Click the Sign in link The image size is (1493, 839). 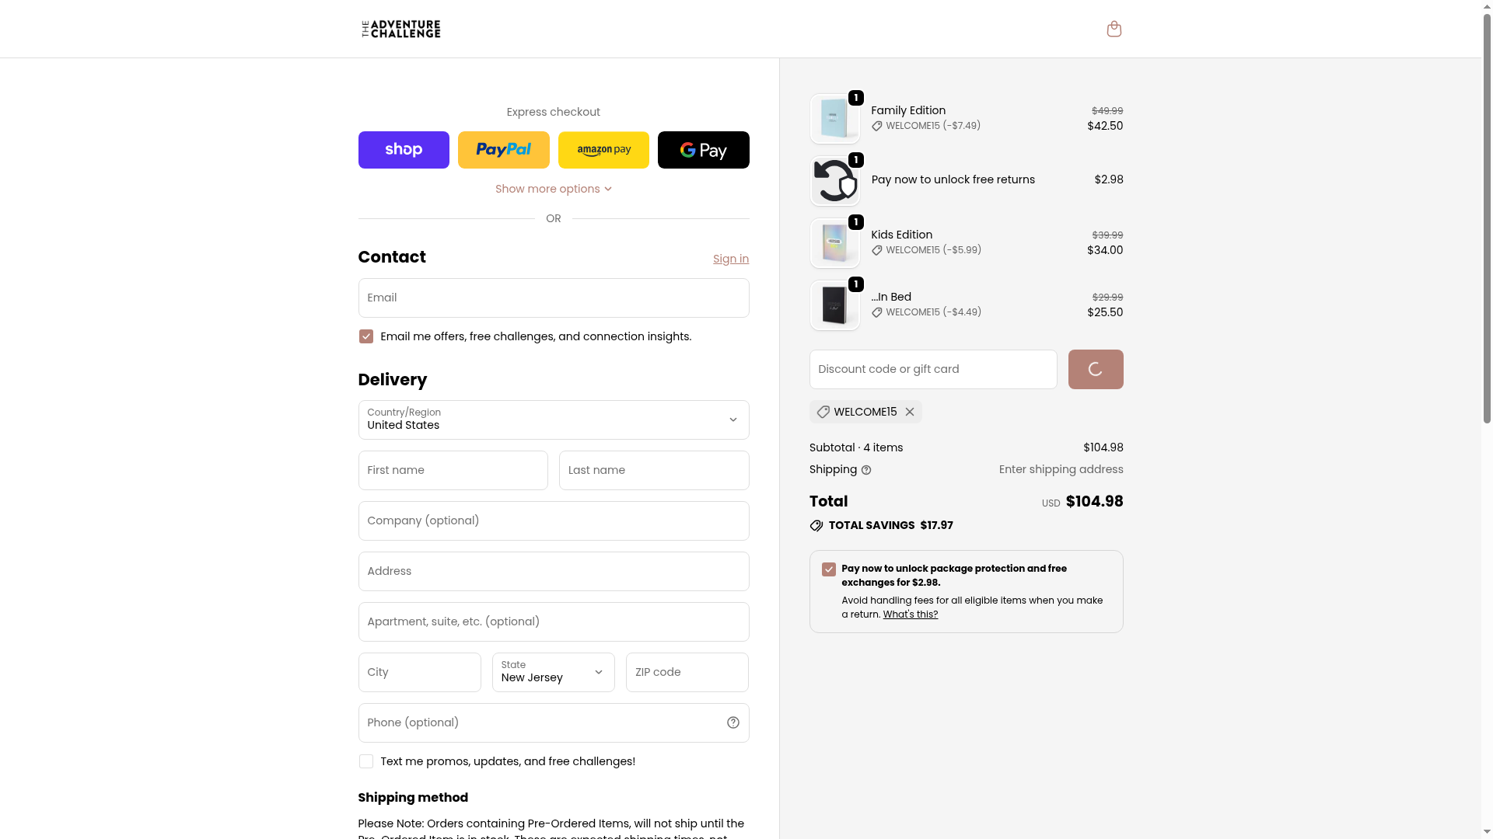[731, 259]
